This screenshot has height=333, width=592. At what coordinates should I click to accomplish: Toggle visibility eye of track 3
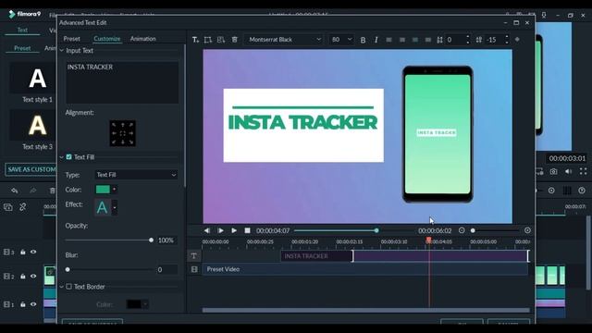pyautogui.click(x=33, y=252)
